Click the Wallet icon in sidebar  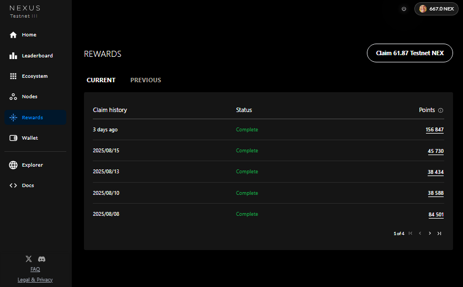(13, 138)
